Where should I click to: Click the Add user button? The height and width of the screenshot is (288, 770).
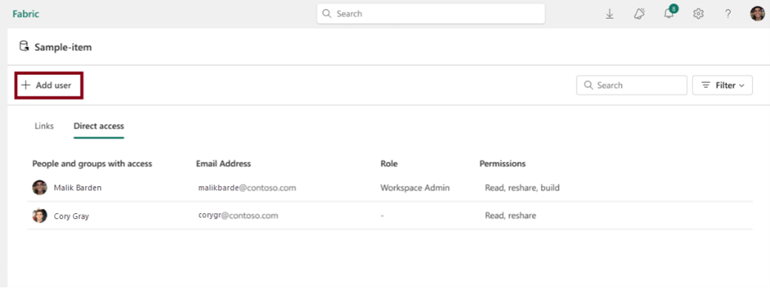[x=48, y=86]
